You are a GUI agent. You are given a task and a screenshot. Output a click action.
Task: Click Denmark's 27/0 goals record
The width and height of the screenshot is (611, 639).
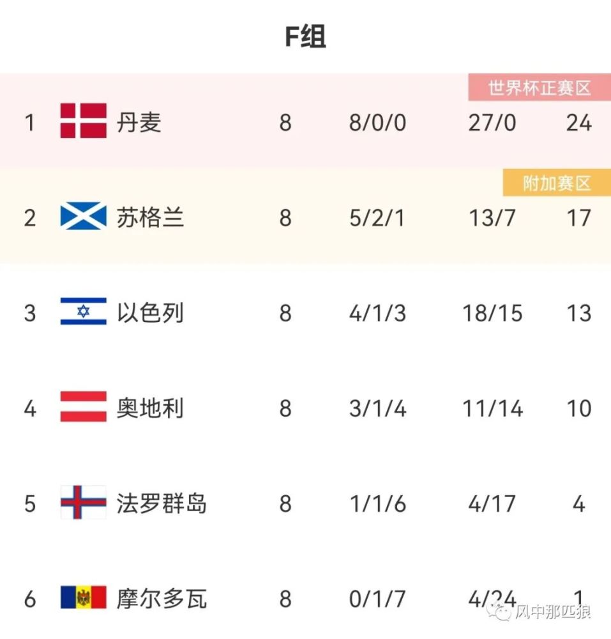492,122
